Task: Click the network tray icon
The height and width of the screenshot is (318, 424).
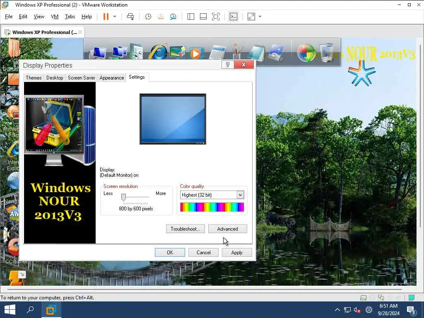Action: [x=347, y=310]
